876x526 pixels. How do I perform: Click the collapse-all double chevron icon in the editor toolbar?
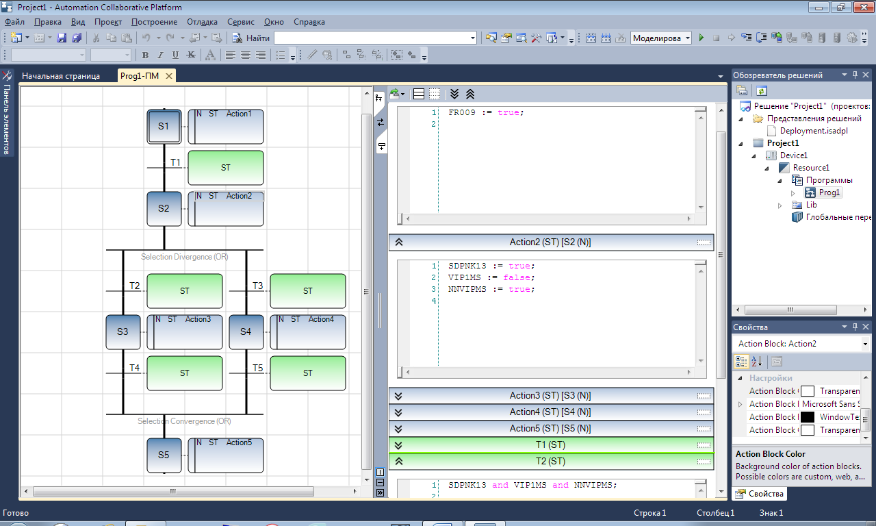coord(470,94)
